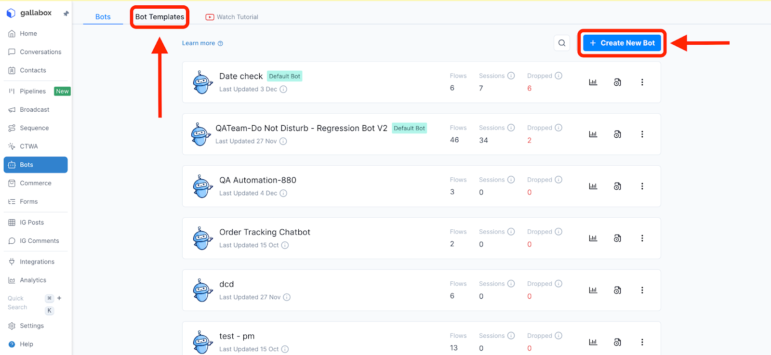
Task: Switch to the Bots tab
Action: (x=103, y=17)
